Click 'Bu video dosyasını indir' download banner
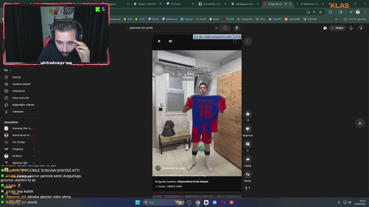This screenshot has width=369, height=207. 214,37
